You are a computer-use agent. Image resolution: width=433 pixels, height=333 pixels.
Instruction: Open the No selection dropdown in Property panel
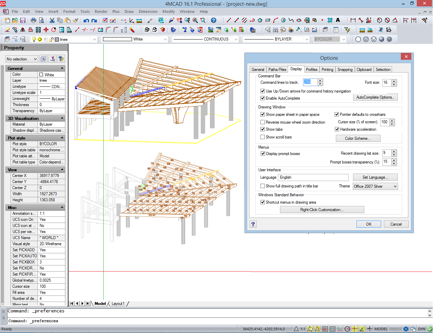point(22,59)
